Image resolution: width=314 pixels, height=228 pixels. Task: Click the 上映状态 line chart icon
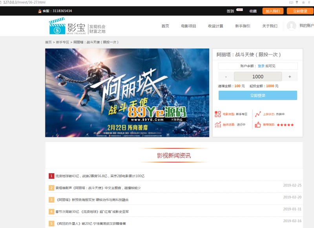tap(258, 114)
